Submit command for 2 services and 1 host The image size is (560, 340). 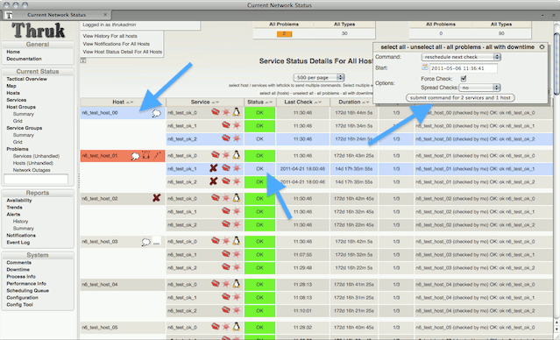(x=460, y=98)
